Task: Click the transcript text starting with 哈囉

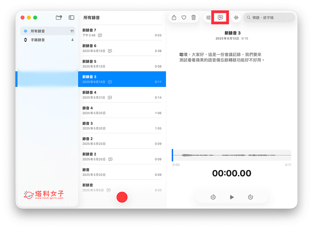Action: coord(222,57)
